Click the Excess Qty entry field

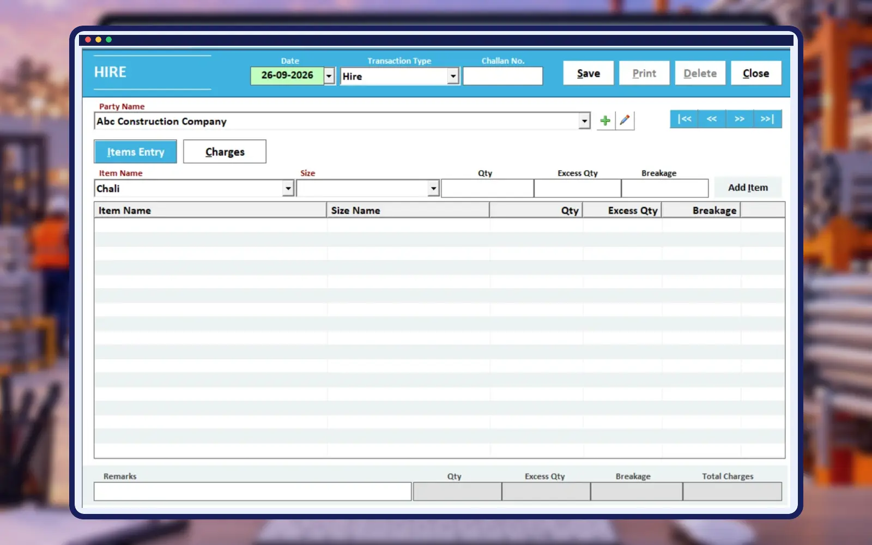(578, 189)
